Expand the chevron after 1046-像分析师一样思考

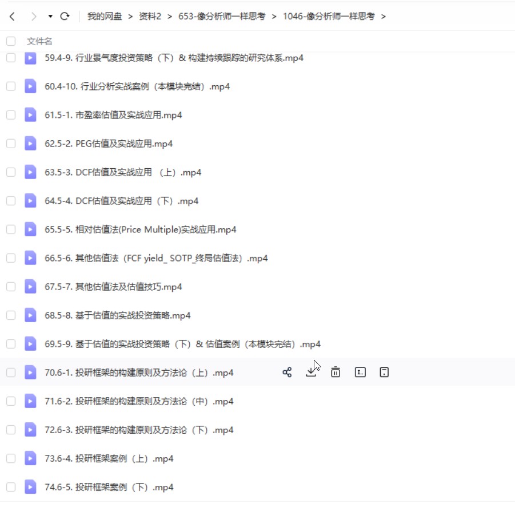[x=384, y=17]
